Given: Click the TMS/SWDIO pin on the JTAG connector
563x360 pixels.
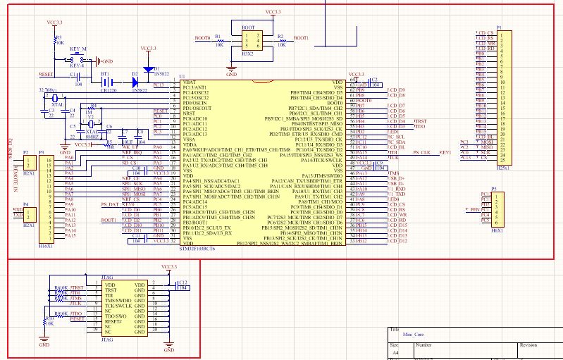Looking at the screenshot, I should 118,300.
